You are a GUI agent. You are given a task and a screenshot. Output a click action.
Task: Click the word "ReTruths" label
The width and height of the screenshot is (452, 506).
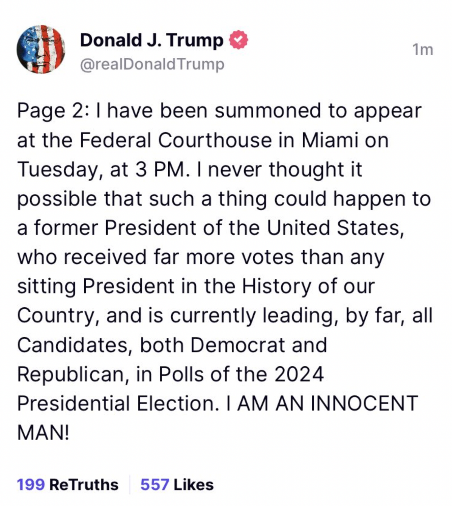(x=84, y=485)
